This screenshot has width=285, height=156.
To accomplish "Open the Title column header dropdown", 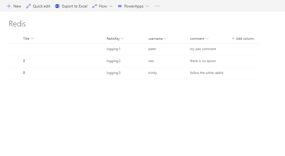I will (32, 39).
